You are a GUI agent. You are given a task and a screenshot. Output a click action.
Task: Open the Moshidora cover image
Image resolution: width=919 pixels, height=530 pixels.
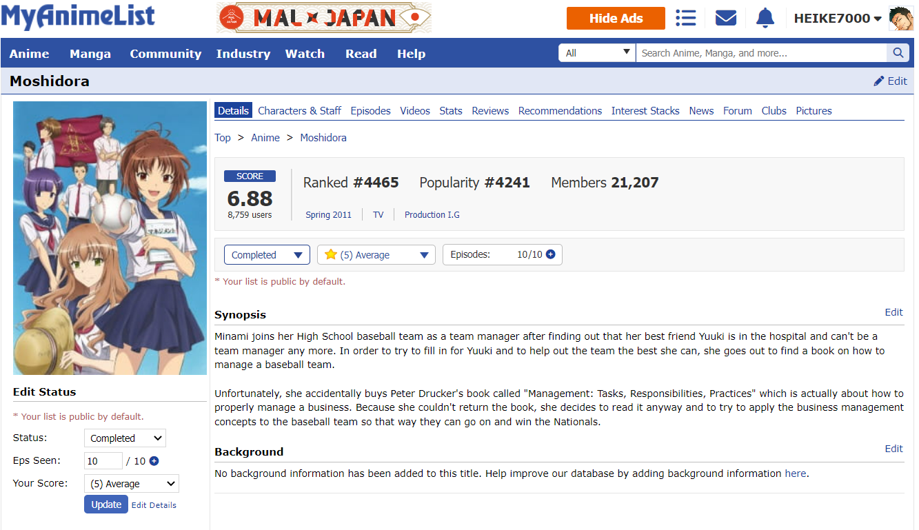pos(110,238)
